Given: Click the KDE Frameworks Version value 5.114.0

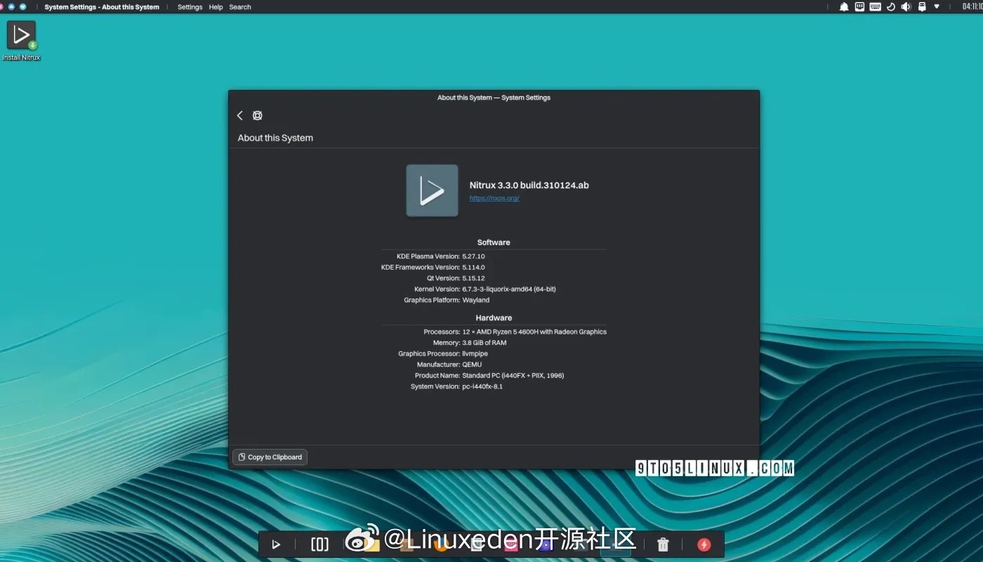Looking at the screenshot, I should tap(473, 268).
